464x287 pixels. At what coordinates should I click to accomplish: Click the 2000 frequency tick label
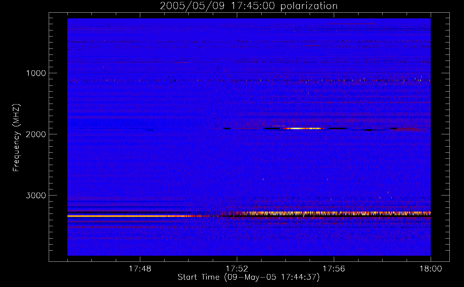36,134
